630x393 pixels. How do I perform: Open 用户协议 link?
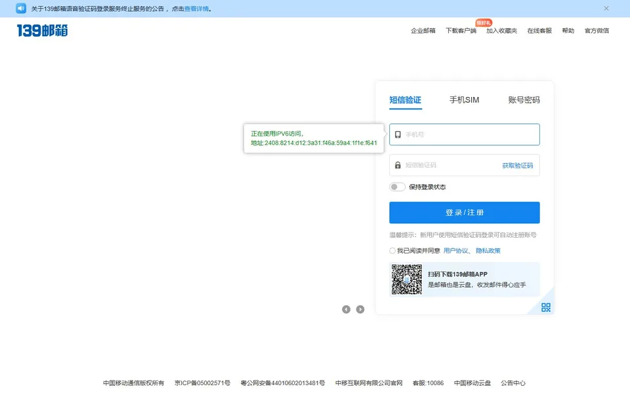click(455, 251)
